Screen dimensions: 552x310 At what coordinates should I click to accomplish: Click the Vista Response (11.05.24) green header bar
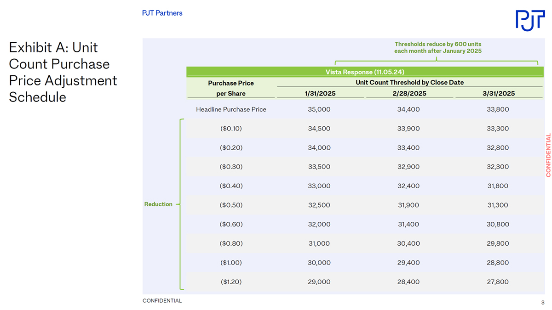(x=365, y=72)
